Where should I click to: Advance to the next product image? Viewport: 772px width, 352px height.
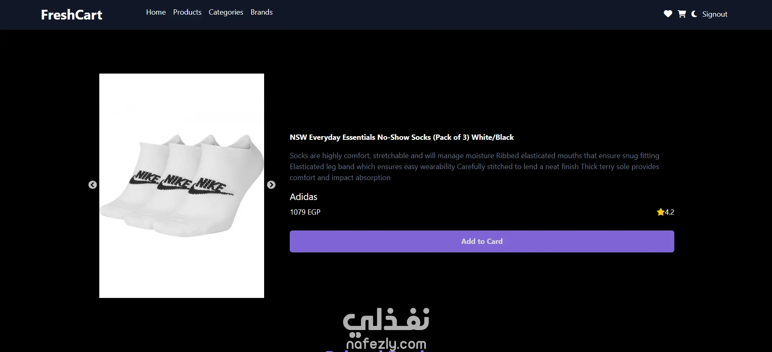[x=271, y=185]
